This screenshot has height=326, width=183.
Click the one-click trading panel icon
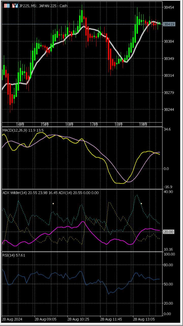point(15,6)
